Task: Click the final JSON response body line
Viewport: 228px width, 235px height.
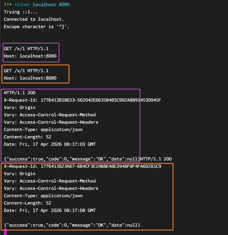Action: click(72, 225)
